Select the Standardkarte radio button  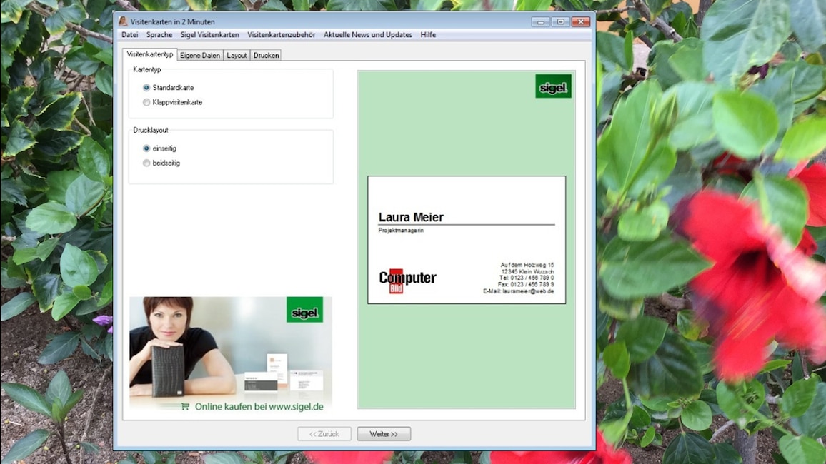146,88
